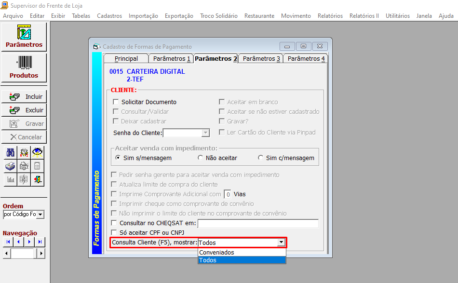
Task: Click the Gravar button
Action: point(24,123)
